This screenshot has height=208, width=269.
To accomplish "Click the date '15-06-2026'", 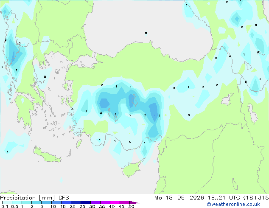I will pos(185,198).
